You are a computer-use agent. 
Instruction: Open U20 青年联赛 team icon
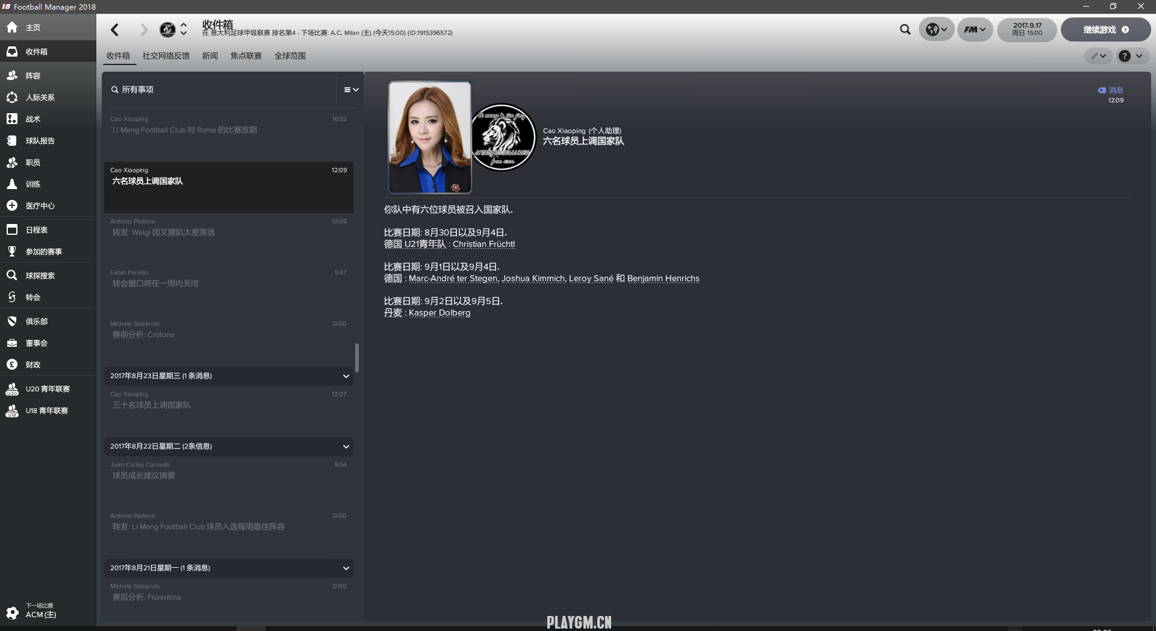[x=12, y=389]
